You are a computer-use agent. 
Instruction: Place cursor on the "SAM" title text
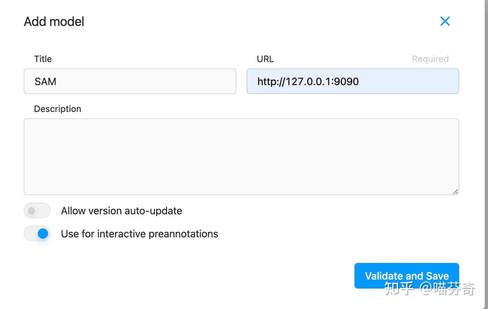[45, 82]
